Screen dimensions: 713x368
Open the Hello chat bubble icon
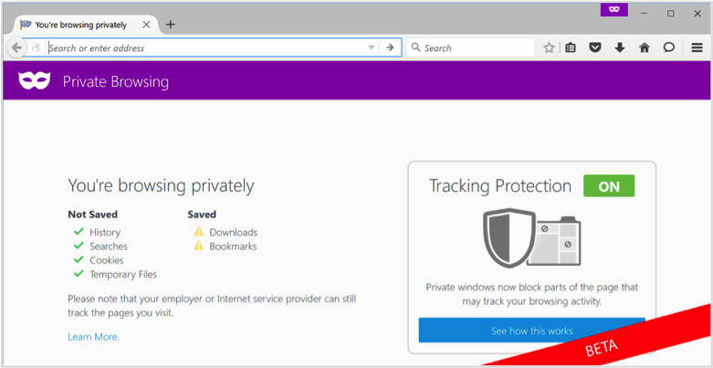point(669,47)
